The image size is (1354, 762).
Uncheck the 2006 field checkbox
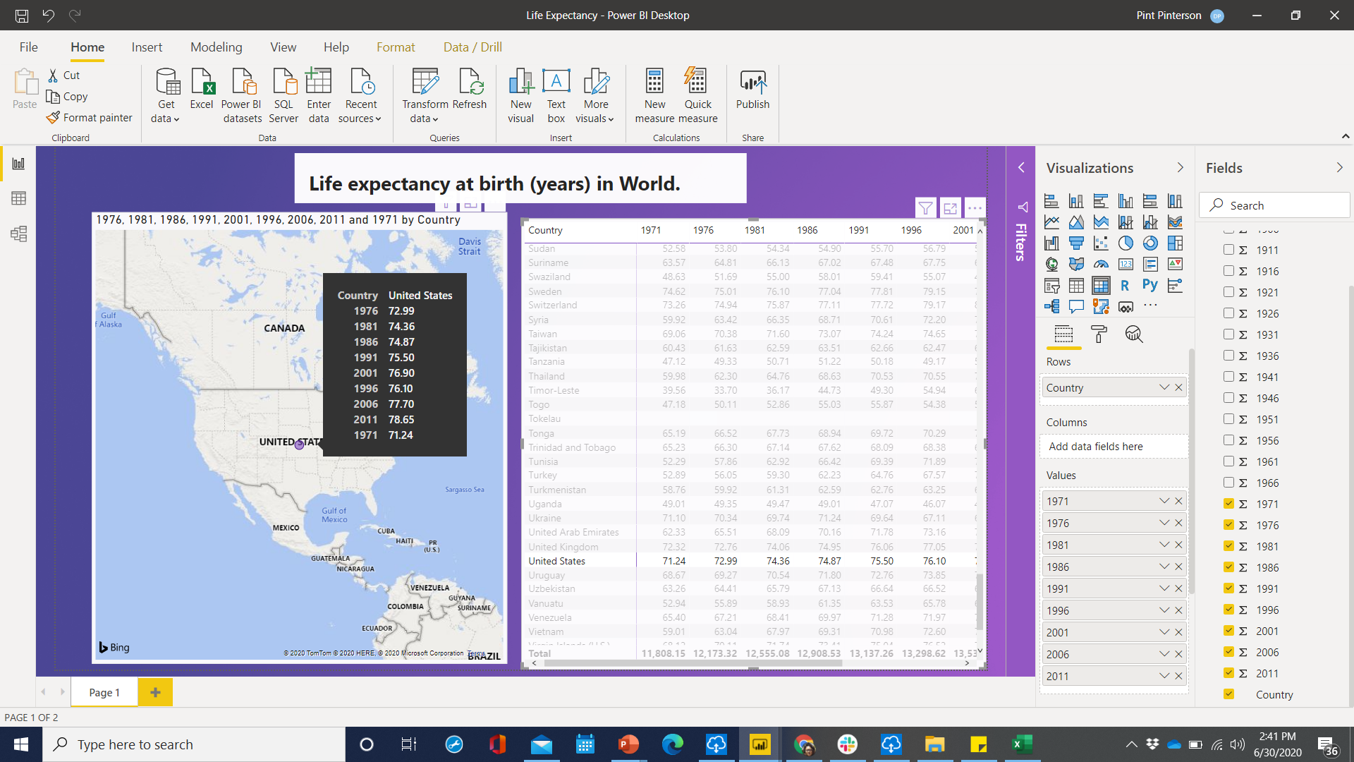click(1228, 652)
